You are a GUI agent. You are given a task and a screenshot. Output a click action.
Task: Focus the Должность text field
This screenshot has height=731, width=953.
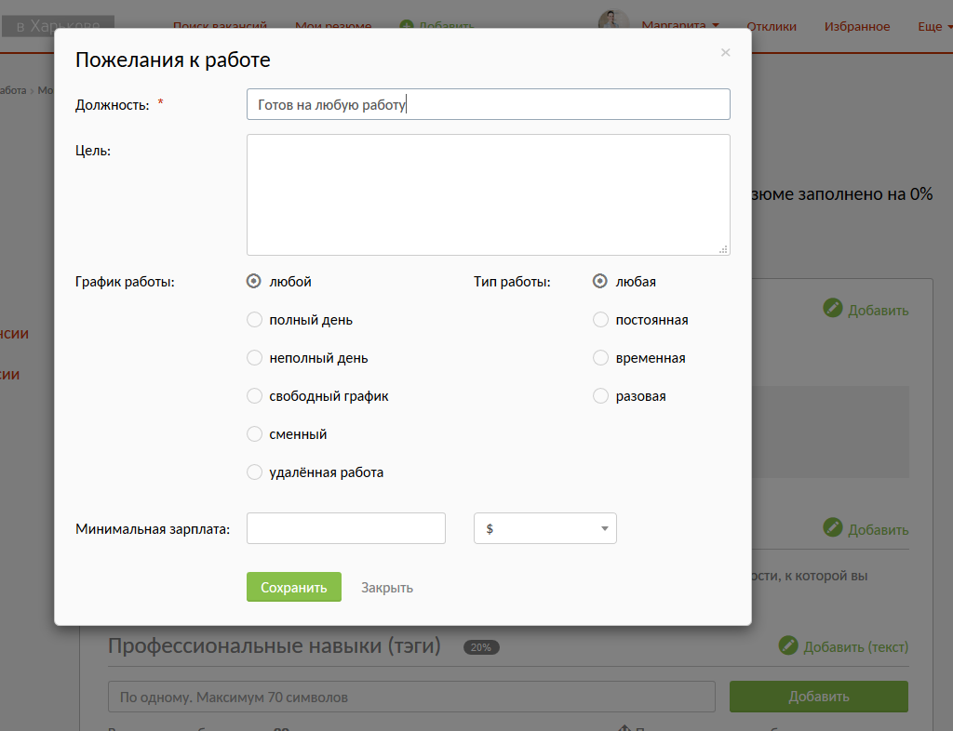click(488, 105)
